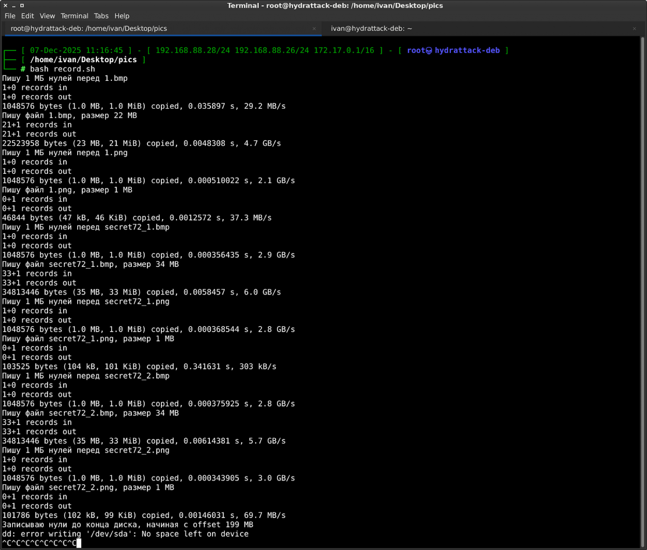Click the 1048576 bytes line ending '2.9 GB/s'
This screenshot has width=647, height=550.
pos(148,255)
